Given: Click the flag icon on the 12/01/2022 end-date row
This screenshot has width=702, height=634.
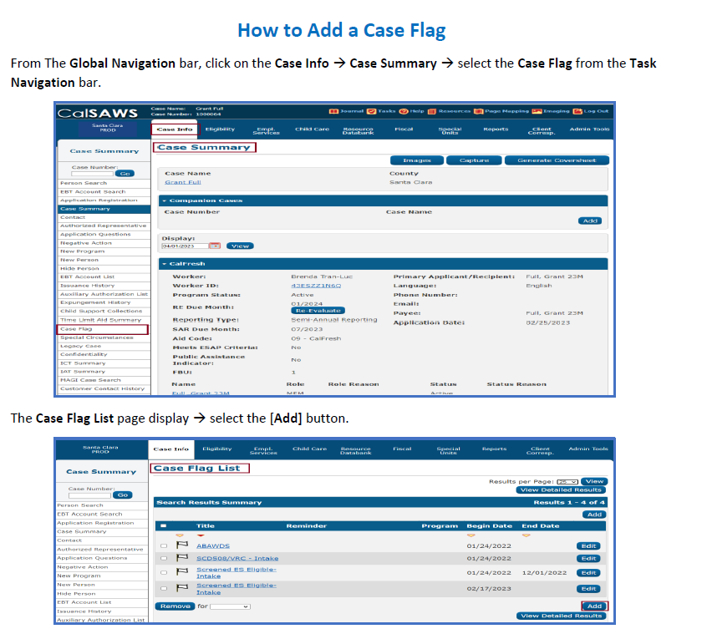Looking at the screenshot, I should (x=182, y=572).
